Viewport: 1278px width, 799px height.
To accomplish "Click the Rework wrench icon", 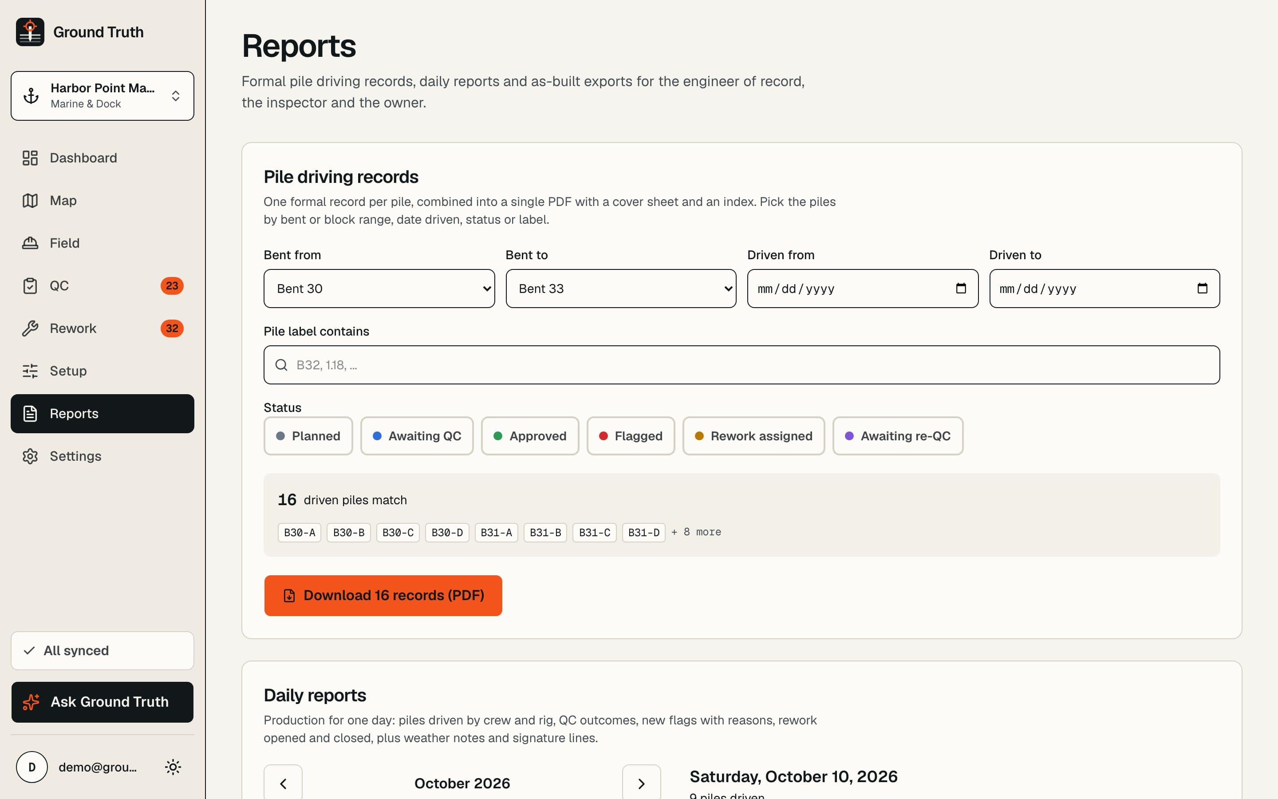I will 30,328.
